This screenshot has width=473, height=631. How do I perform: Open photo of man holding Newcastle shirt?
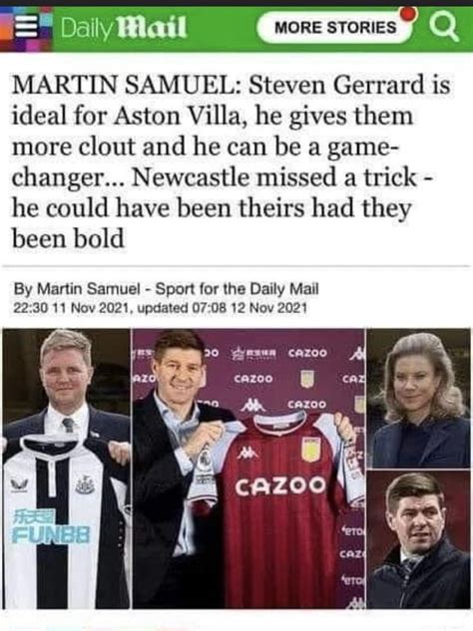66,469
